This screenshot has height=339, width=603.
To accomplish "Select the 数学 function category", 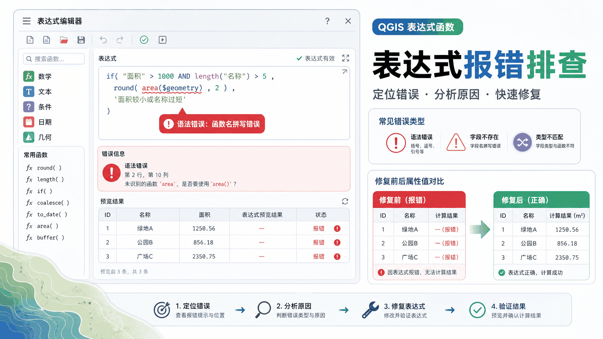I will 45,76.
